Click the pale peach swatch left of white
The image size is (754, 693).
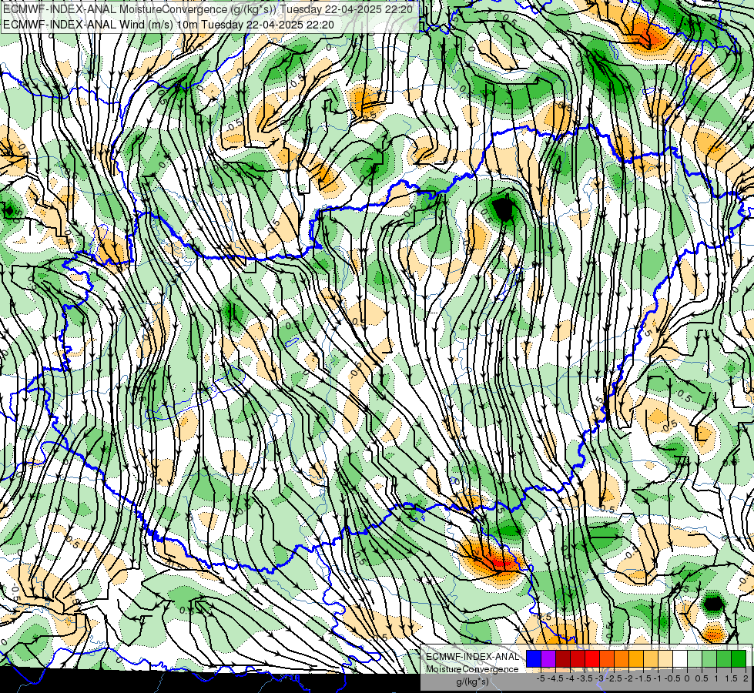(x=665, y=659)
